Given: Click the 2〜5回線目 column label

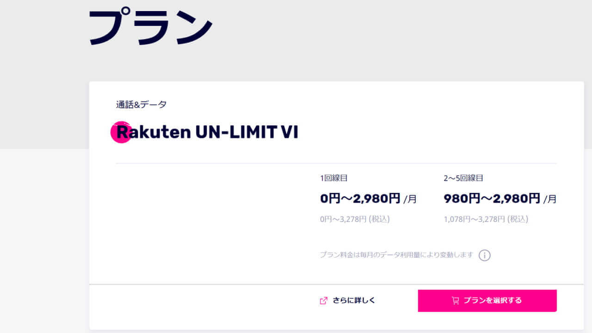Looking at the screenshot, I should pyautogui.click(x=463, y=178).
